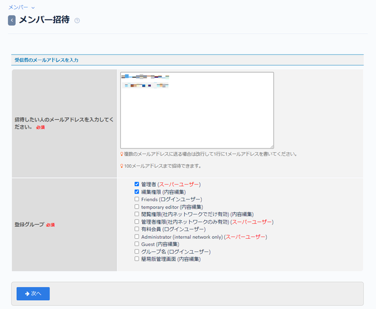376x309 pixels.
Task: Uncheck the 編集権限 (内容編集) checkbox
Action: point(137,192)
